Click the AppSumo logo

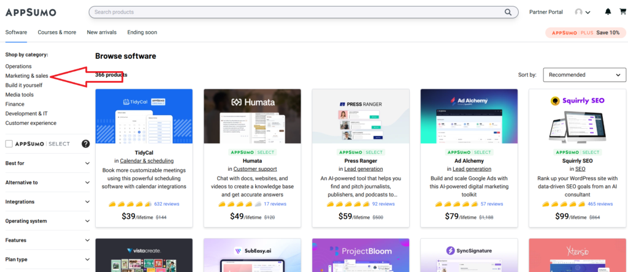[x=31, y=12]
